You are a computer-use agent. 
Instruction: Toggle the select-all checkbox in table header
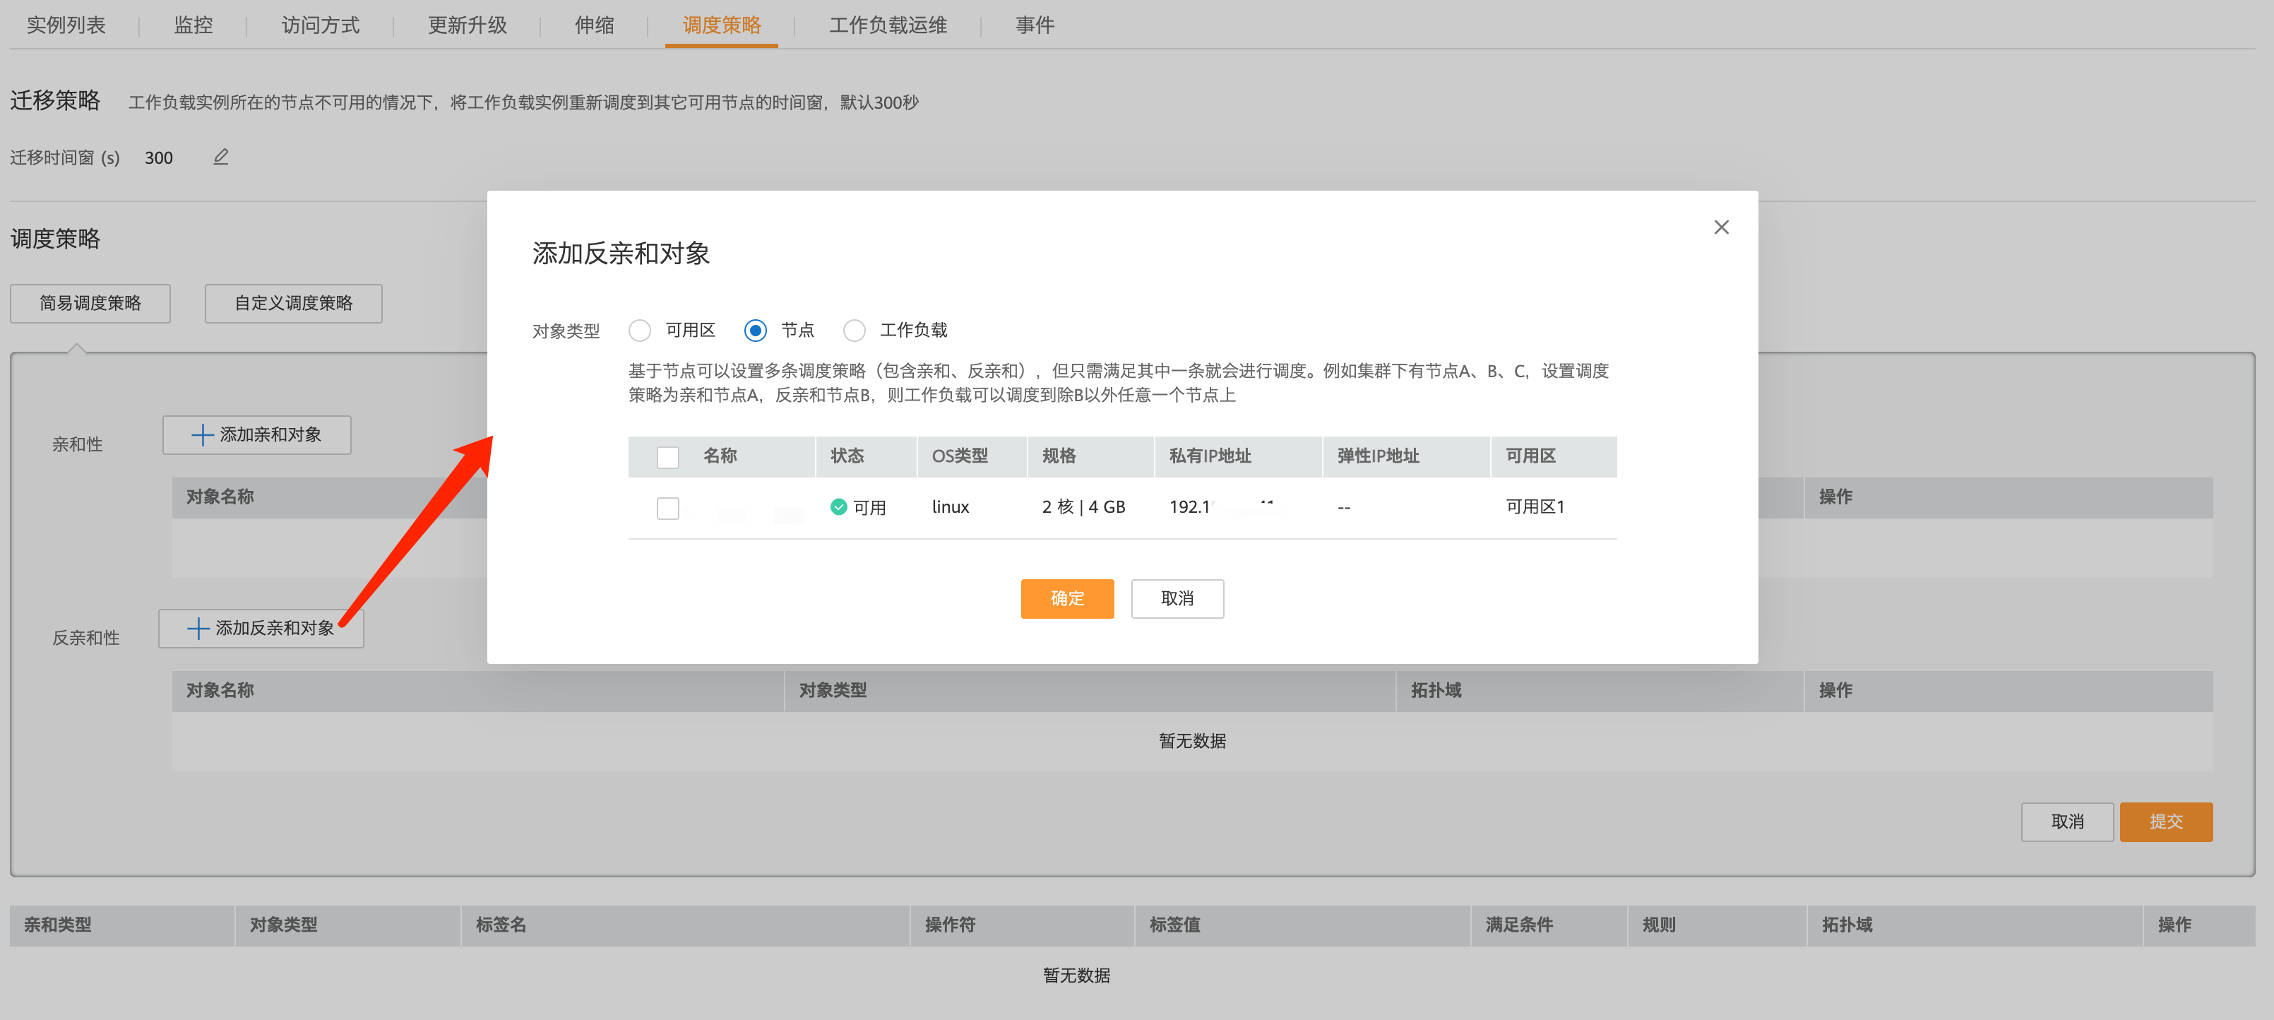pyautogui.click(x=668, y=456)
